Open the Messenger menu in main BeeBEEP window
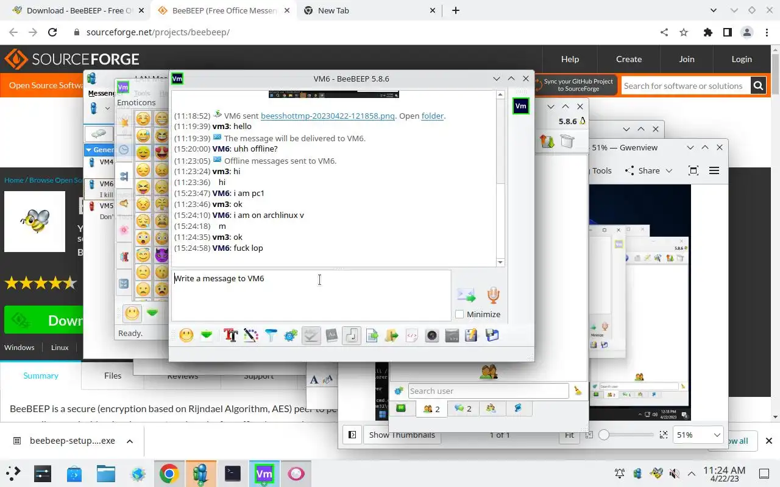 pyautogui.click(x=101, y=93)
